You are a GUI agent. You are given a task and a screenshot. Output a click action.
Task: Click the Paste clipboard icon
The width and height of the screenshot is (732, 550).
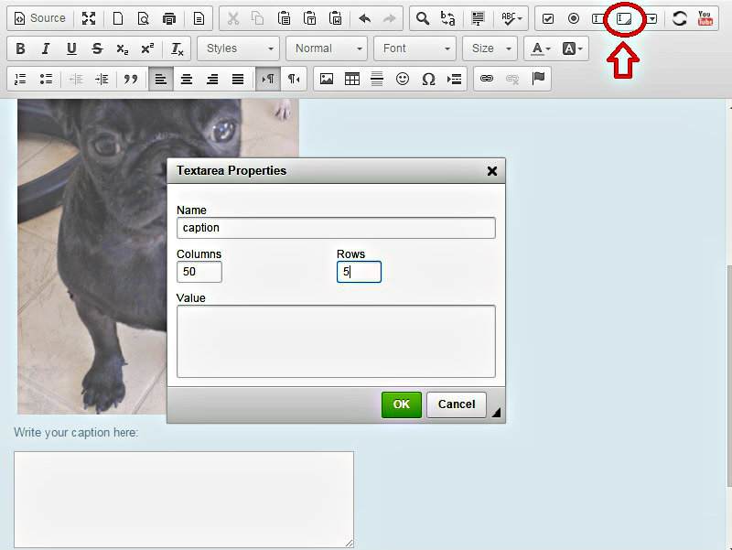coord(284,18)
